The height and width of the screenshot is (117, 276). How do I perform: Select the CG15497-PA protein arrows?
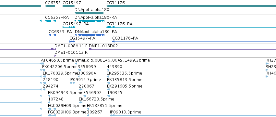click(x=72, y=41)
